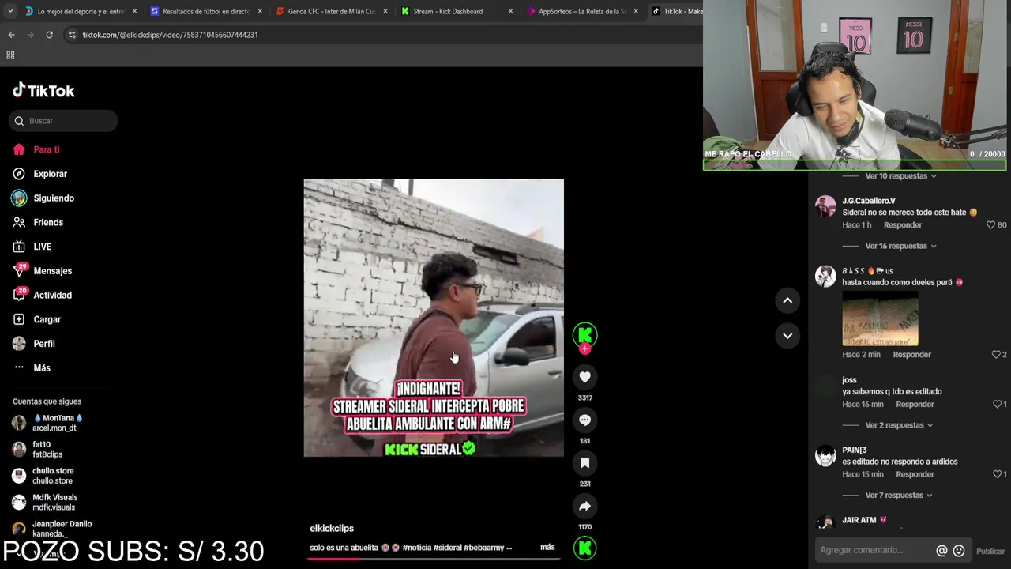The width and height of the screenshot is (1011, 569).
Task: Open Para ti home feed
Action: (x=36, y=149)
